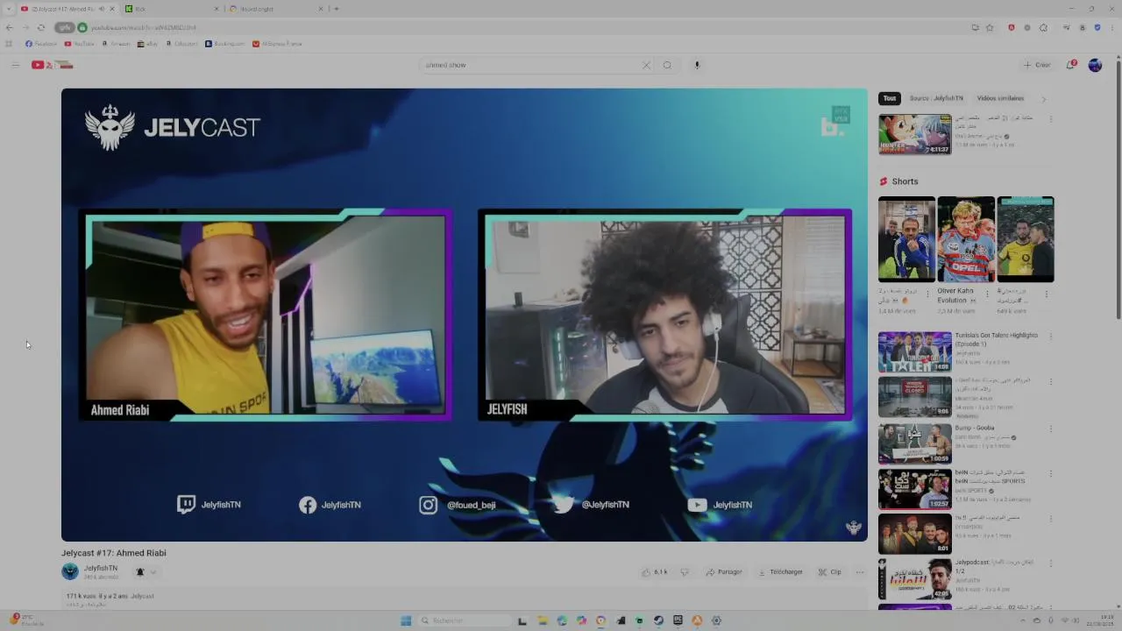Screen dimensions: 1122x631
Task: Dislike the Jelycast video
Action: pyautogui.click(x=685, y=572)
